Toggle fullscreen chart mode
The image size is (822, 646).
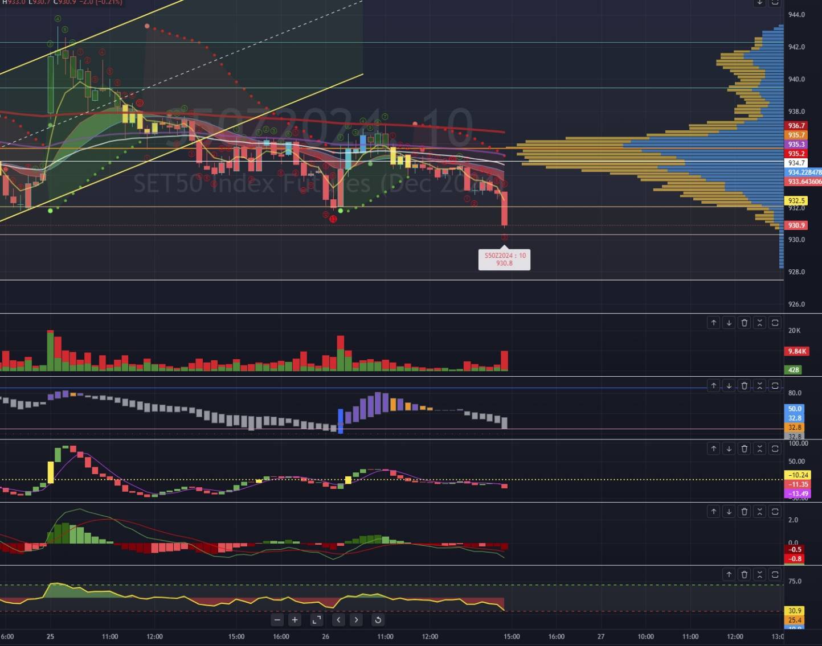click(x=317, y=620)
